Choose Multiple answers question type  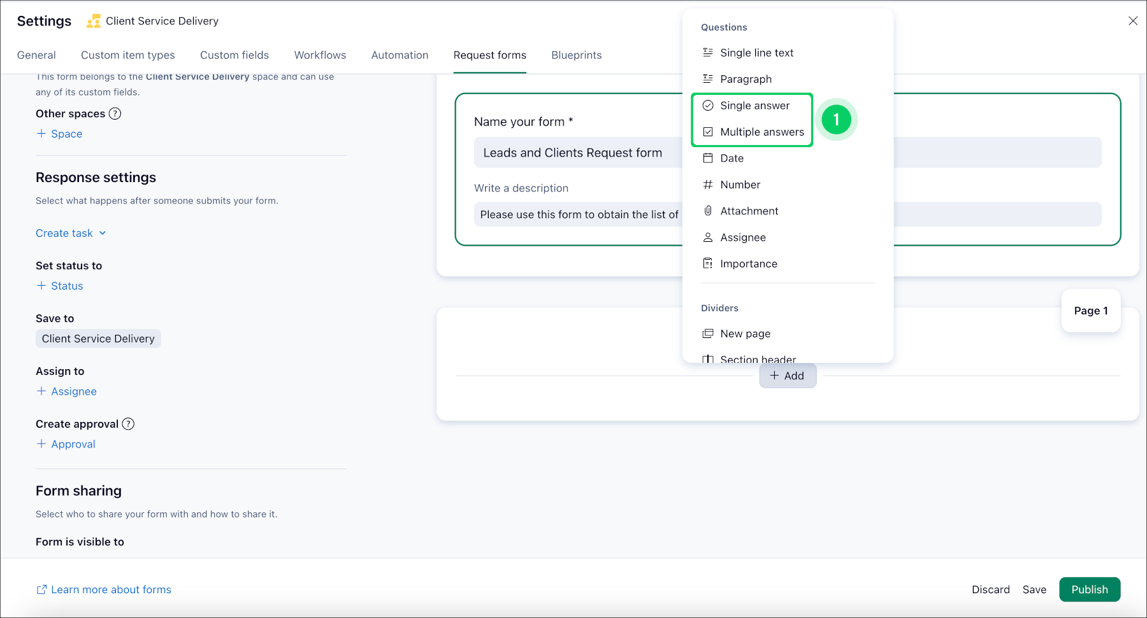click(762, 132)
